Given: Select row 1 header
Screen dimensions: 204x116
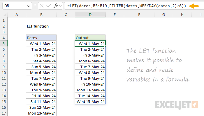Looking at the screenshot, I should [x=3, y=20].
